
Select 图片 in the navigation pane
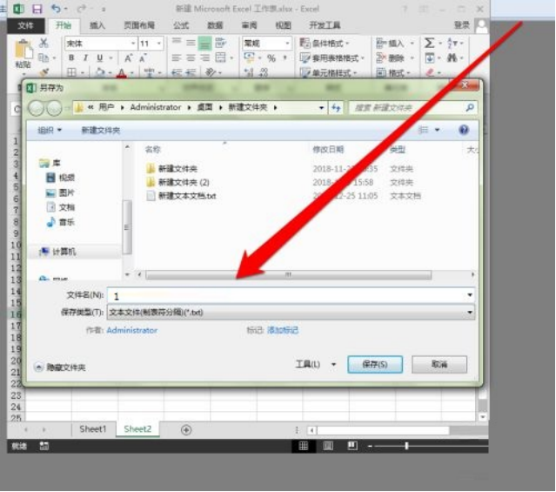point(61,192)
